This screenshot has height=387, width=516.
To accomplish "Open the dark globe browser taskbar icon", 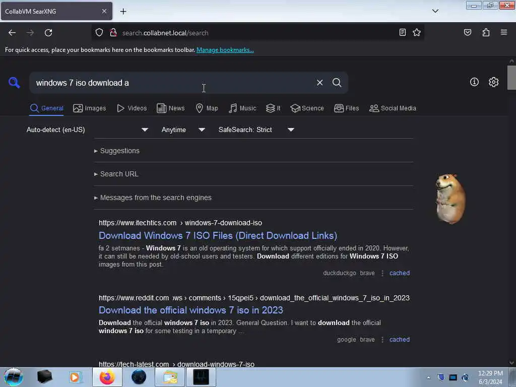I will [139, 377].
